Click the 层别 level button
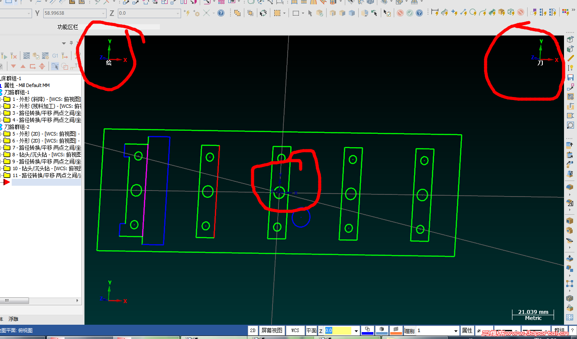The height and width of the screenshot is (339, 577). click(409, 330)
